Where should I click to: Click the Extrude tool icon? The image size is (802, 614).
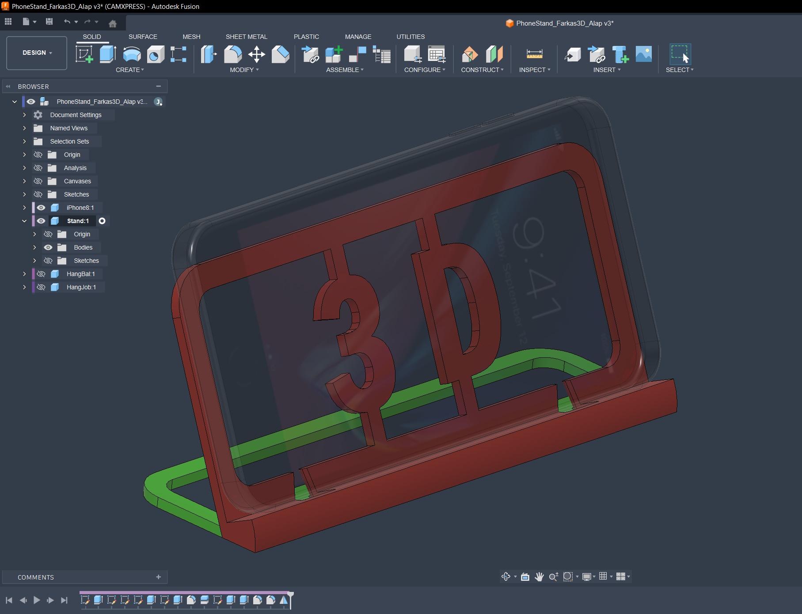[x=107, y=54]
